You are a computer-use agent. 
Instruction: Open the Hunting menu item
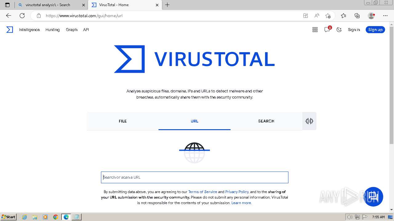53,29
